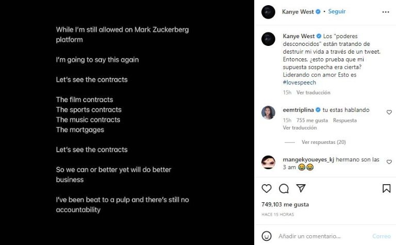
Task: Click Ver traducción under the caption
Action: pos(313,92)
